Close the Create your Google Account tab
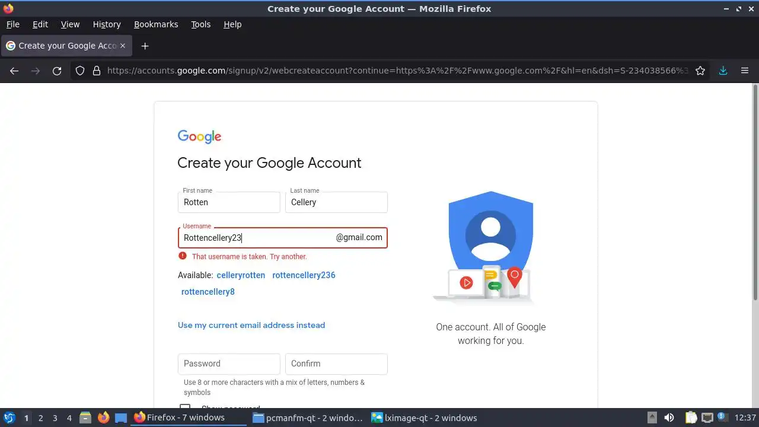This screenshot has width=759, height=427. 123,46
